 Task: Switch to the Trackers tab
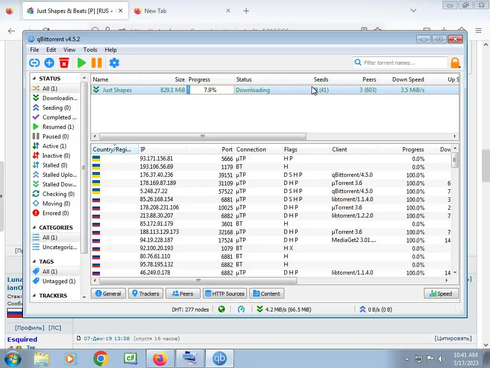(145, 294)
